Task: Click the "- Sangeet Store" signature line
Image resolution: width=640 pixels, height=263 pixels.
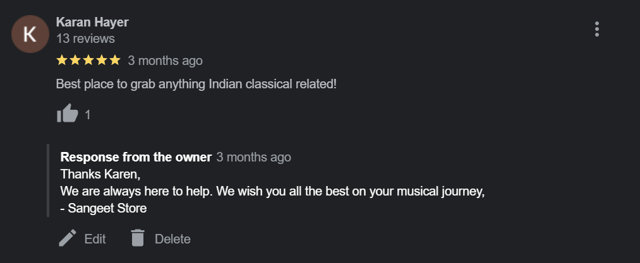Action: point(104,208)
